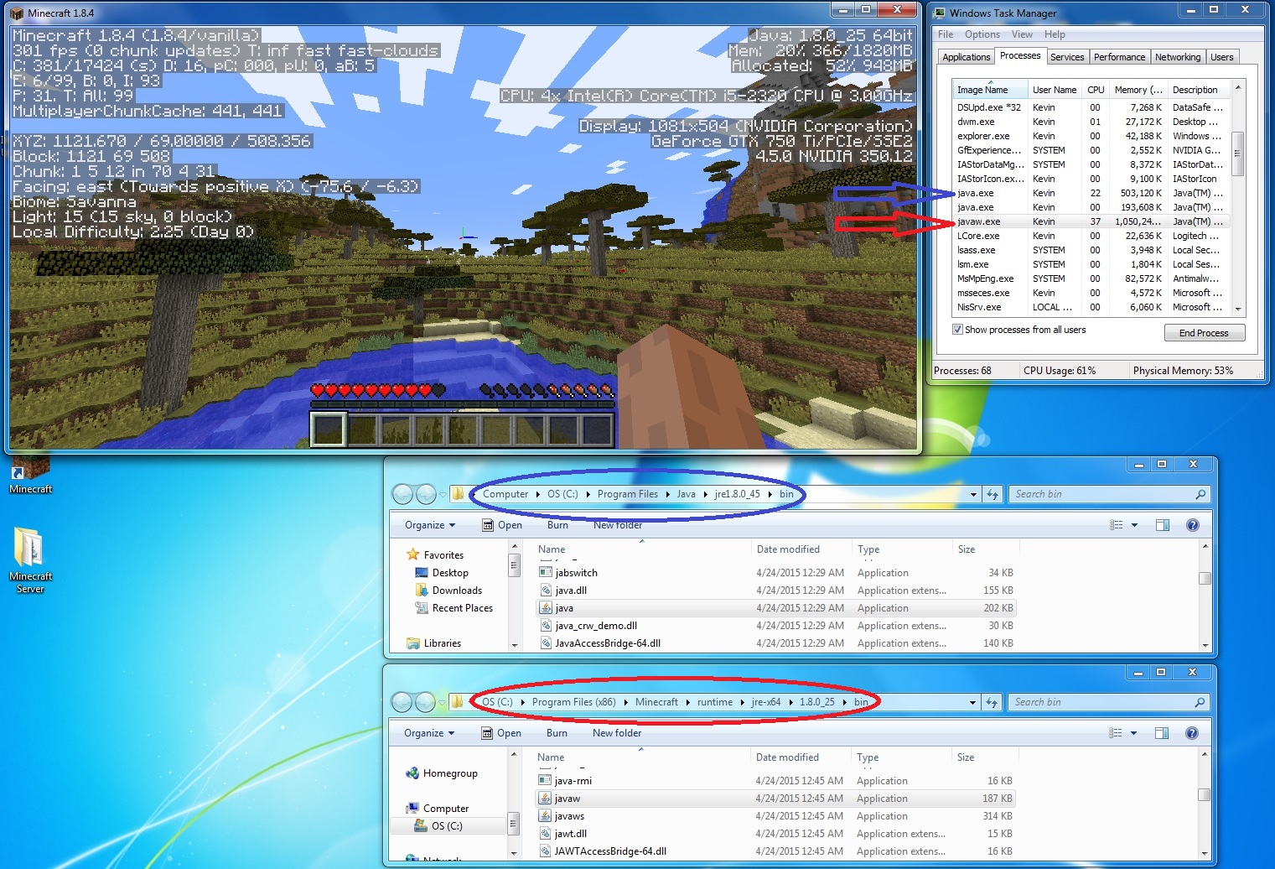Toggle preview pane in jre1.8.0_45 bin window
This screenshot has width=1275, height=869.
(x=1163, y=525)
